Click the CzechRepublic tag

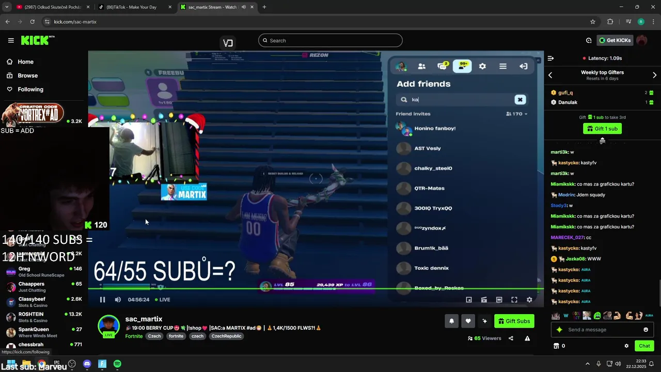pos(226,336)
